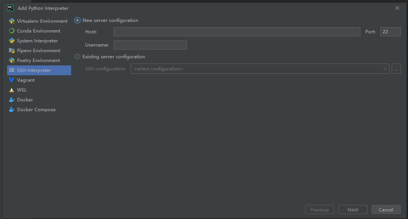Choose Conda Environment in the sidebar
Image resolution: width=408 pixels, height=219 pixels.
click(39, 31)
